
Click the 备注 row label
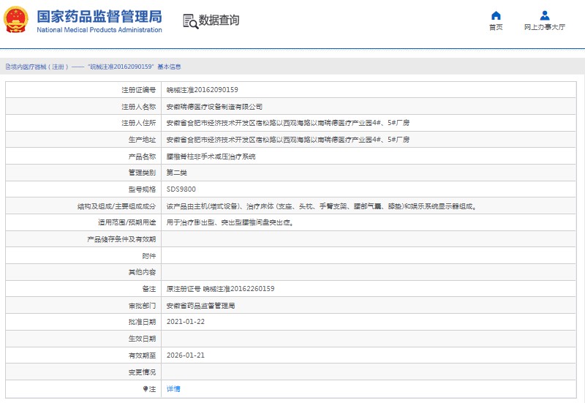[x=149, y=289]
